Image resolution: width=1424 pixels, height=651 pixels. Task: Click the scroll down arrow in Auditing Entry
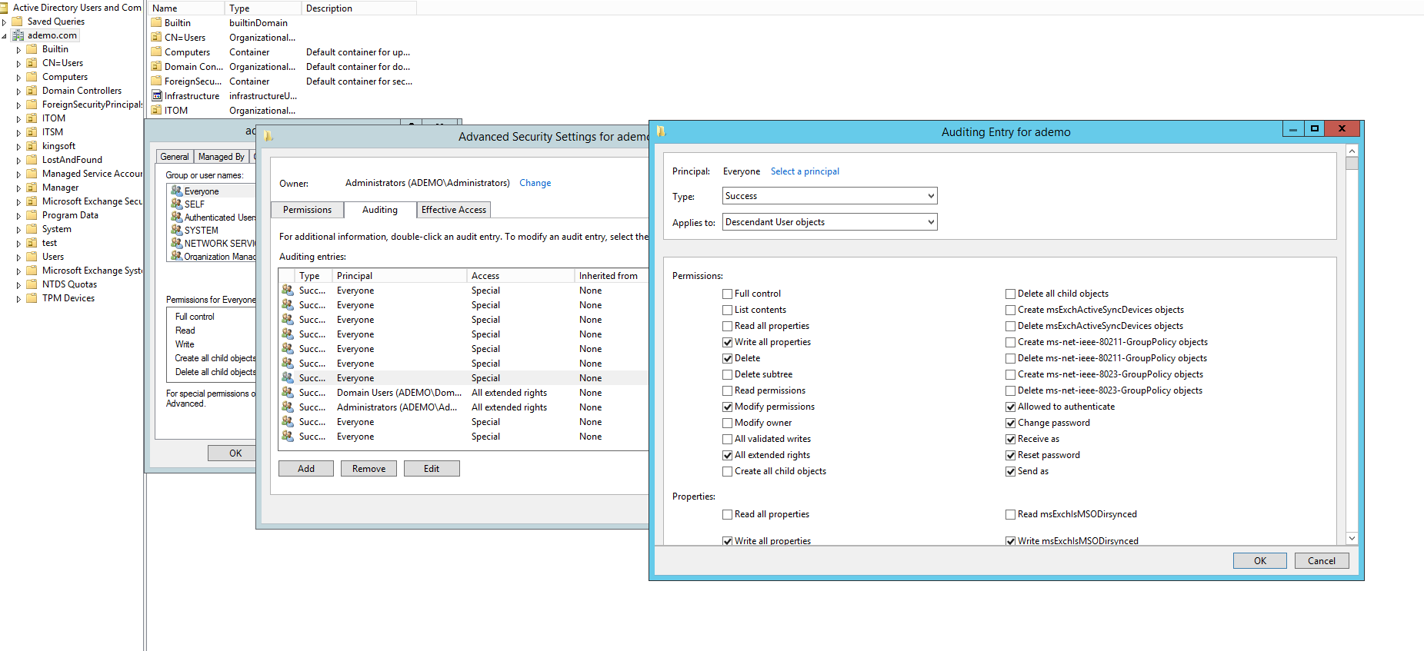[x=1352, y=539]
